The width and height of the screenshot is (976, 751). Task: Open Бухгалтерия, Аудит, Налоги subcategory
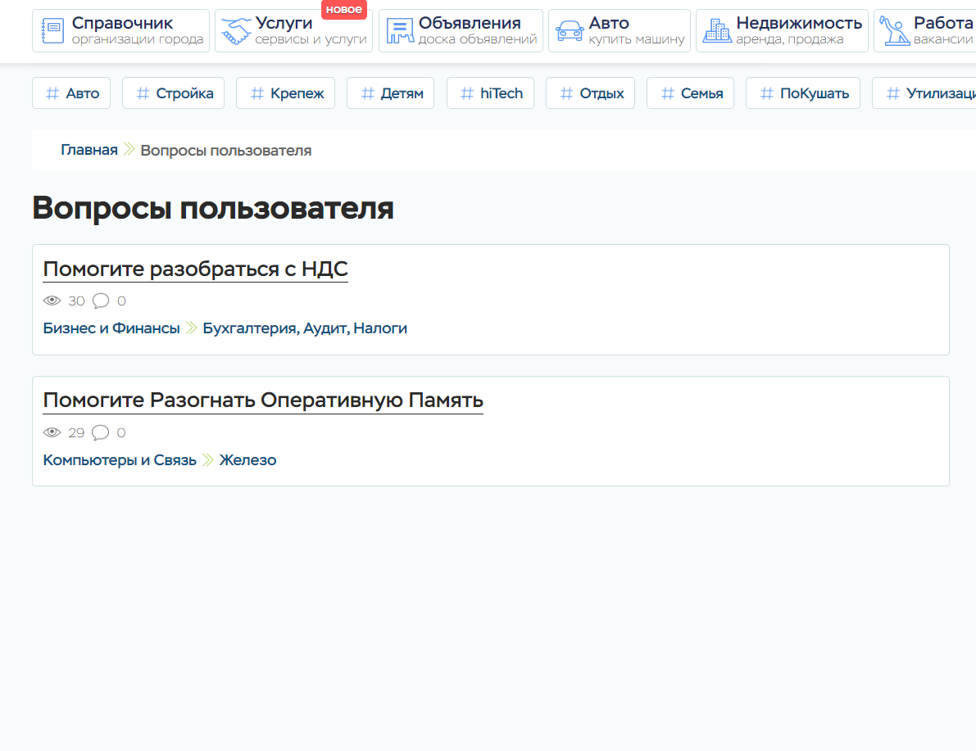click(305, 328)
